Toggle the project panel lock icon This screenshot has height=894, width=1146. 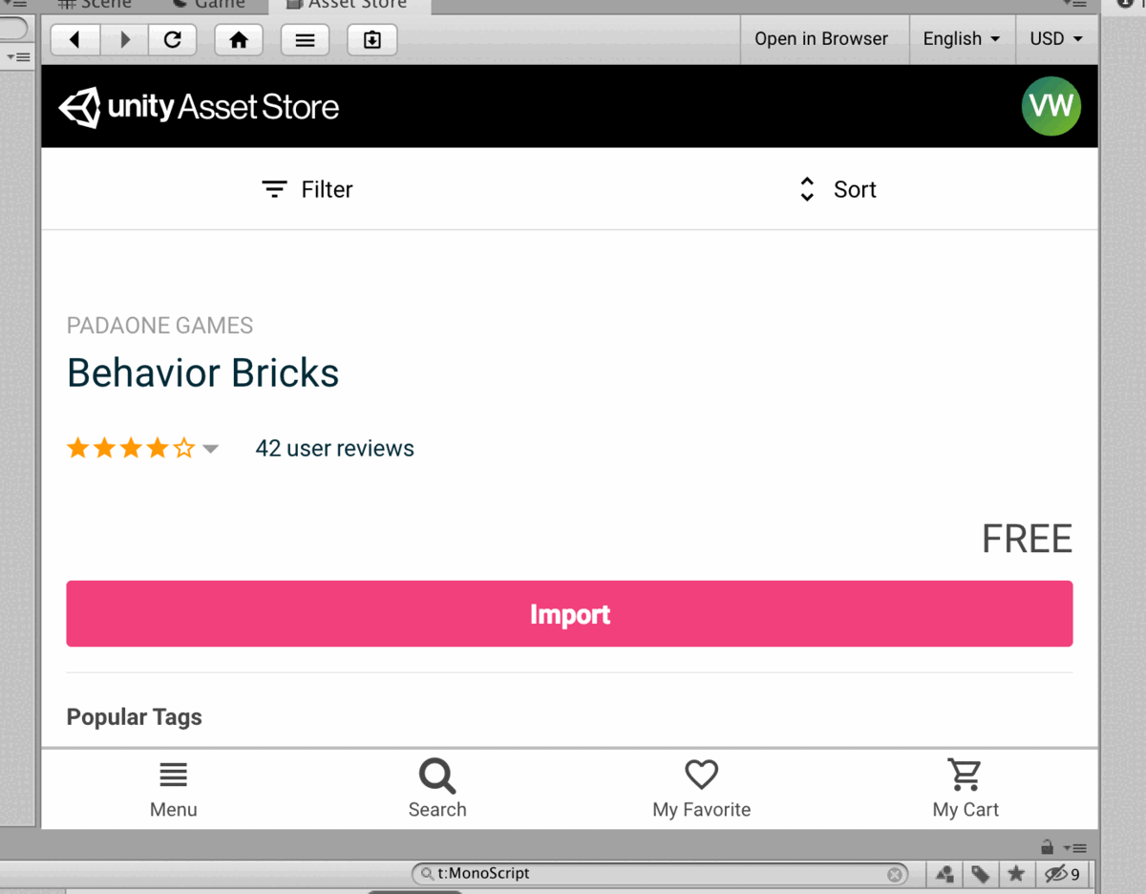pos(1048,847)
